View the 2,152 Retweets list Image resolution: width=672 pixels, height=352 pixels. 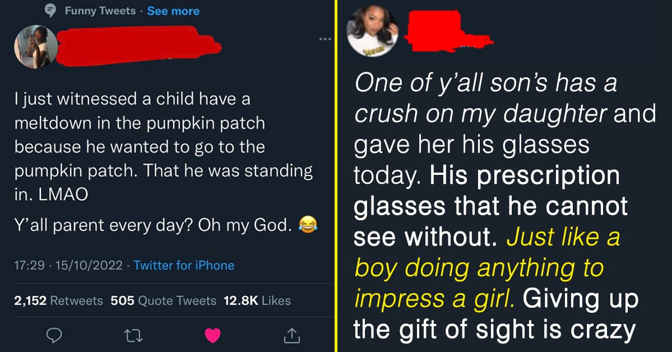point(59,300)
